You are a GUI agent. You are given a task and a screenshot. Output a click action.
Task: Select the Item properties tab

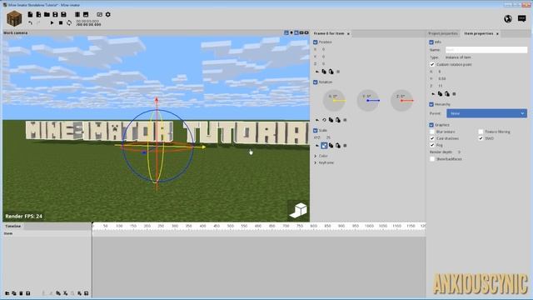479,33
